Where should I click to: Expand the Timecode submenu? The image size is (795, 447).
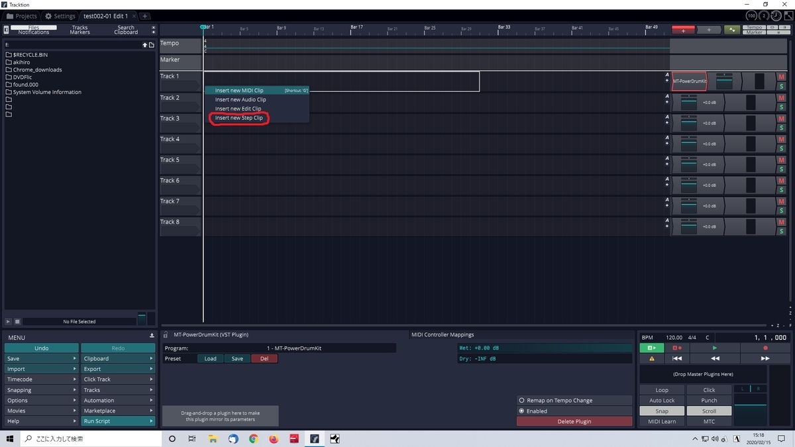[41, 379]
